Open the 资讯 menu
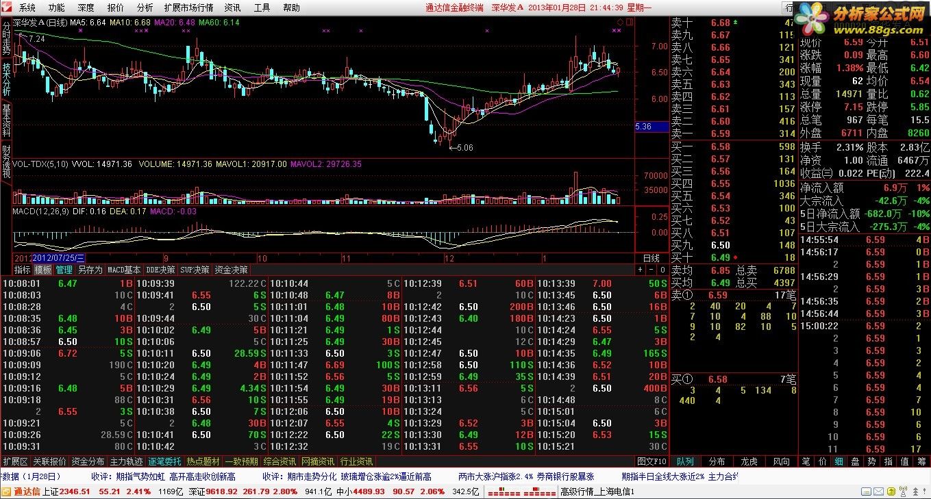 [x=232, y=8]
